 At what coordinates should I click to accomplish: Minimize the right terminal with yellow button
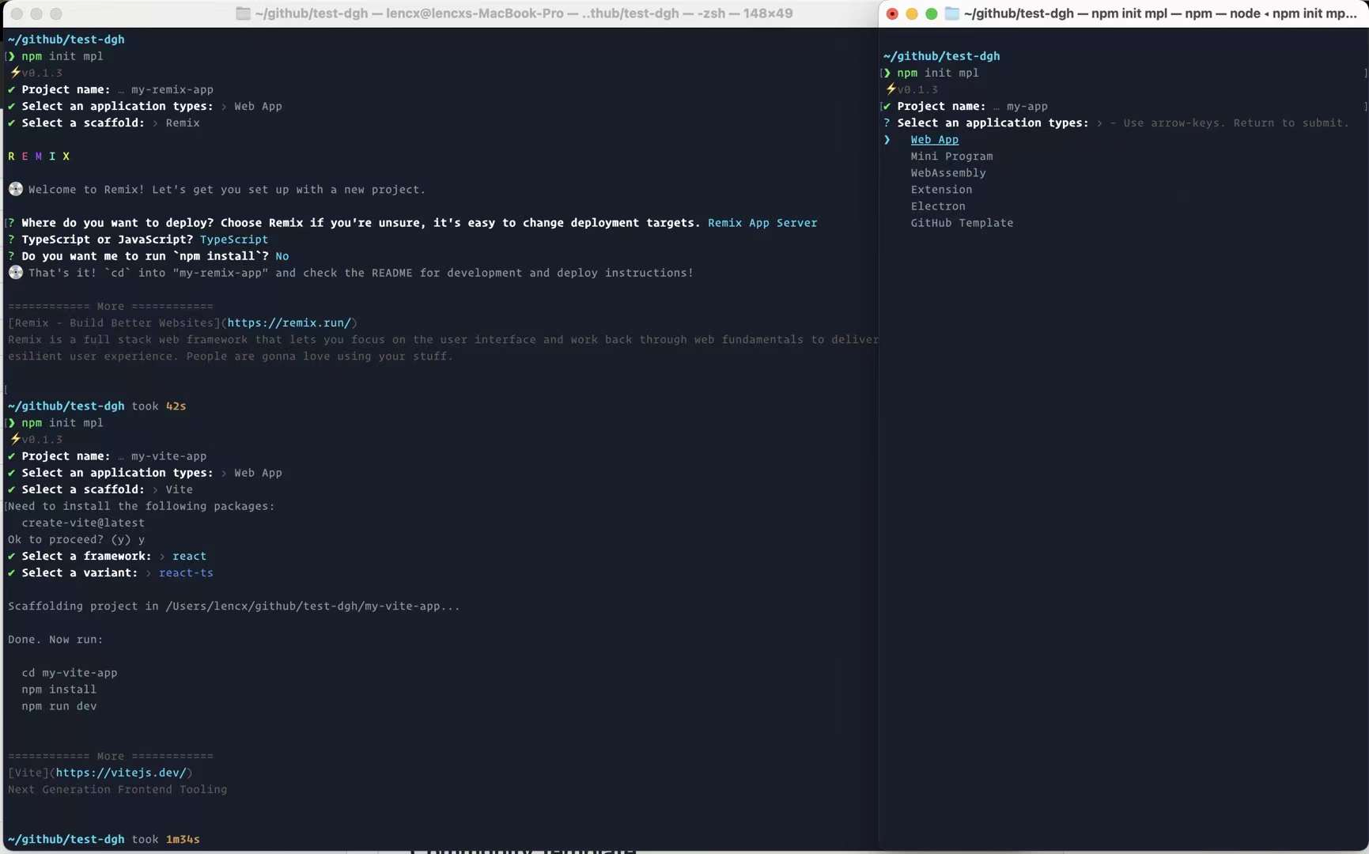(912, 13)
